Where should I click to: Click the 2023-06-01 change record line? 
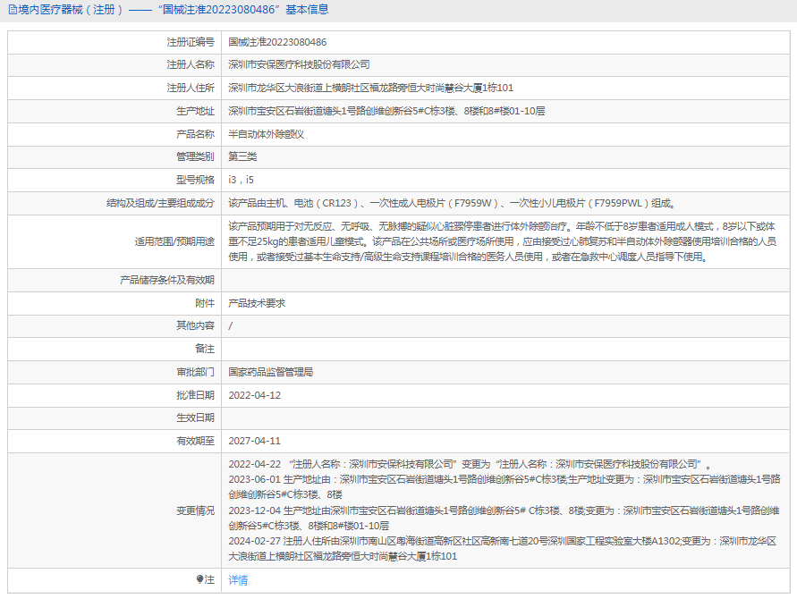504,486
